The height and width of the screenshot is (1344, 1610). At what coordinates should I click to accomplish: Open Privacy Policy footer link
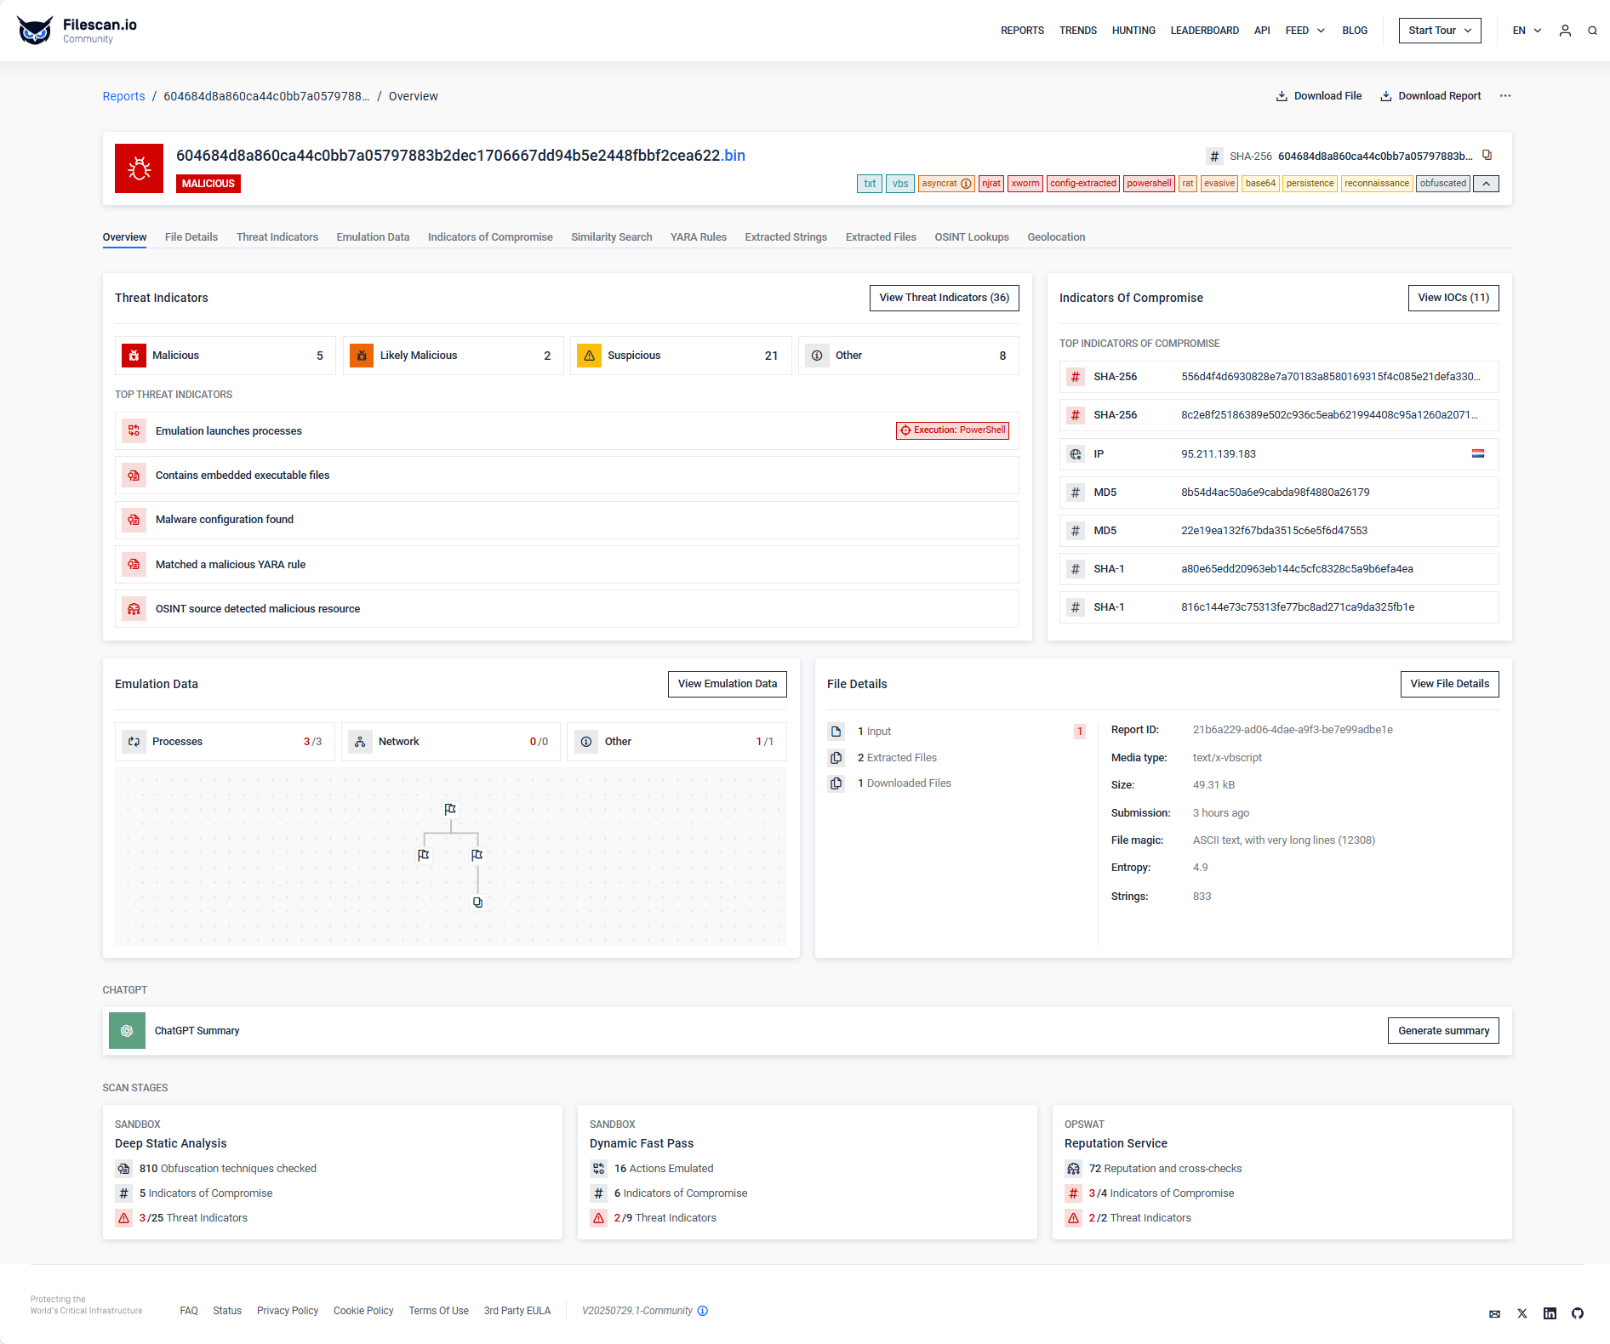point(288,1311)
